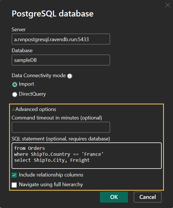The width and height of the screenshot is (173, 208).
Task: Click the "Command timeout in minutes (optional)" label
Action: pyautogui.click(x=57, y=118)
